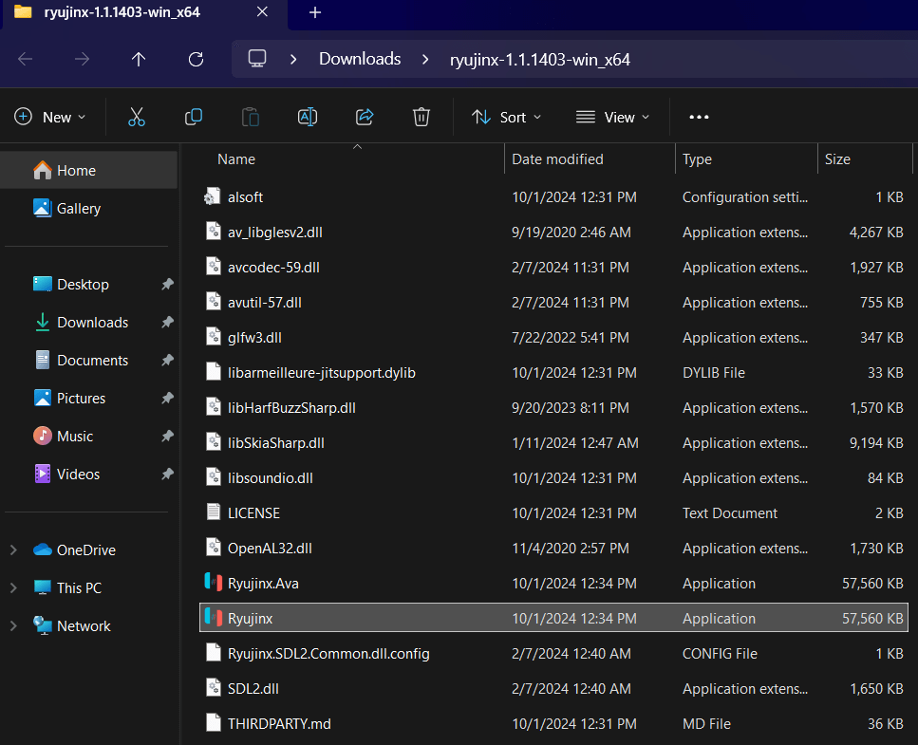Image resolution: width=918 pixels, height=745 pixels.
Task: Select Ryujinx.SDL2.Common.dll.config file name
Action: [328, 654]
